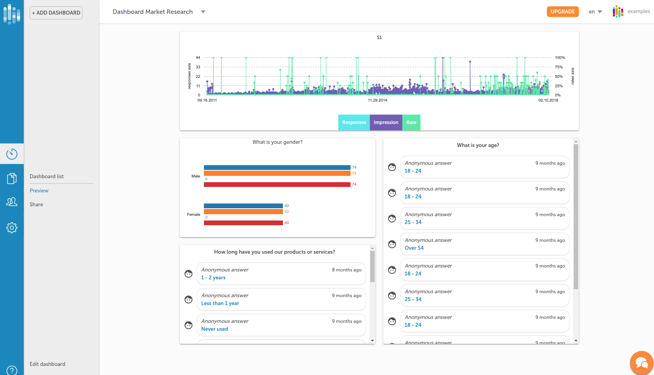Click Edit dashboard at the bottom
Screen dimensions: 654x375
[47, 364]
